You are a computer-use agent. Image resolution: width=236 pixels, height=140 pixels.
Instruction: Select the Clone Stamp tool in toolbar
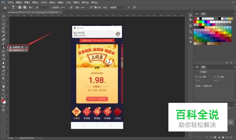[3, 47]
